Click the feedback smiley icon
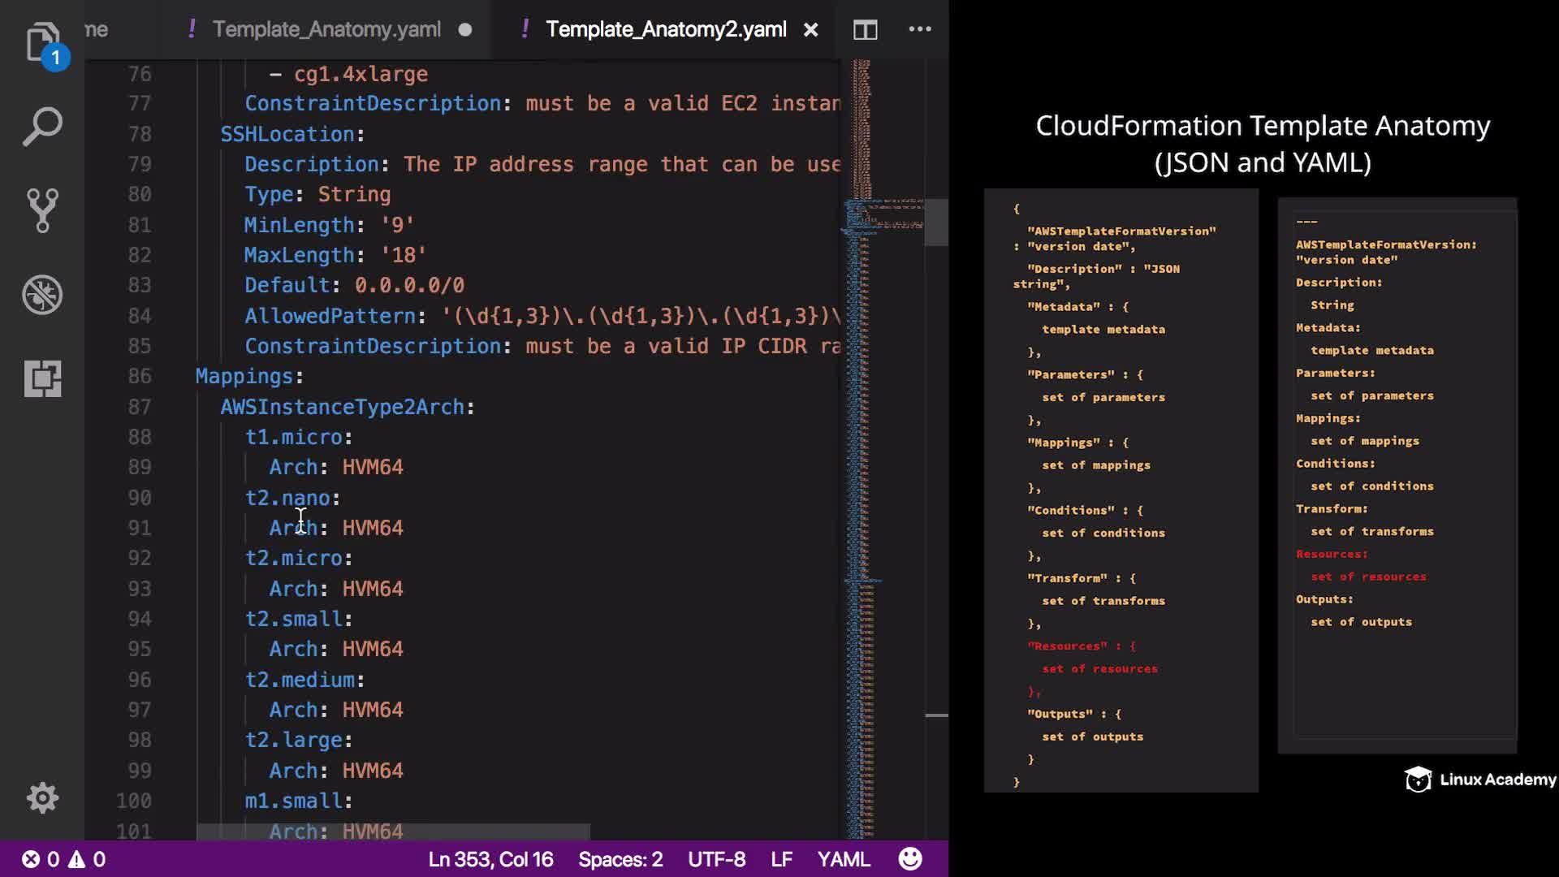Screen dimensions: 1559x877 (x=910, y=859)
